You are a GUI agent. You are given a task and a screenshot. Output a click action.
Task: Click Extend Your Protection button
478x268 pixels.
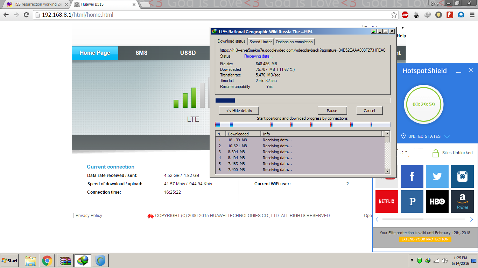pos(425,239)
